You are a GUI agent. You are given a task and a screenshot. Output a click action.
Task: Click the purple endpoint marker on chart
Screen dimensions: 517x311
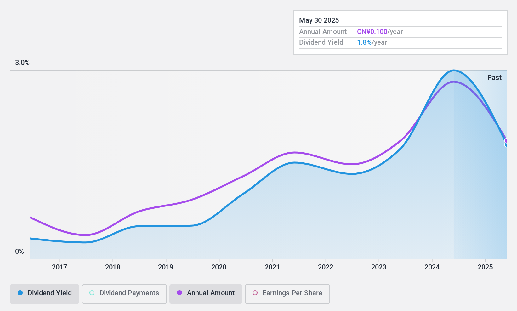[x=506, y=141]
